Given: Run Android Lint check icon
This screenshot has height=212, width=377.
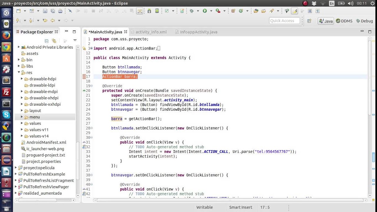Looking at the screenshot, I should click(x=167, y=11).
